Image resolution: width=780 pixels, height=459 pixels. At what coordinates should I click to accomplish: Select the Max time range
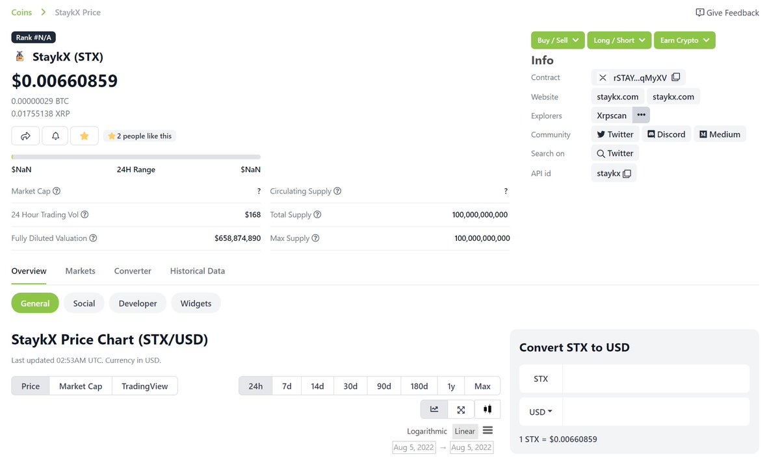(482, 386)
